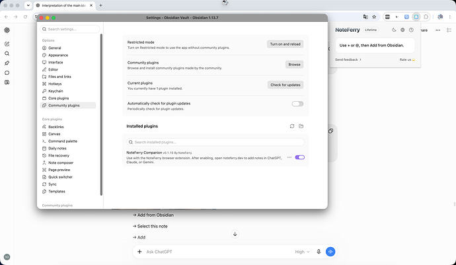The width and height of the screenshot is (456, 265).
Task: Browse community plugins
Action: [294, 65]
